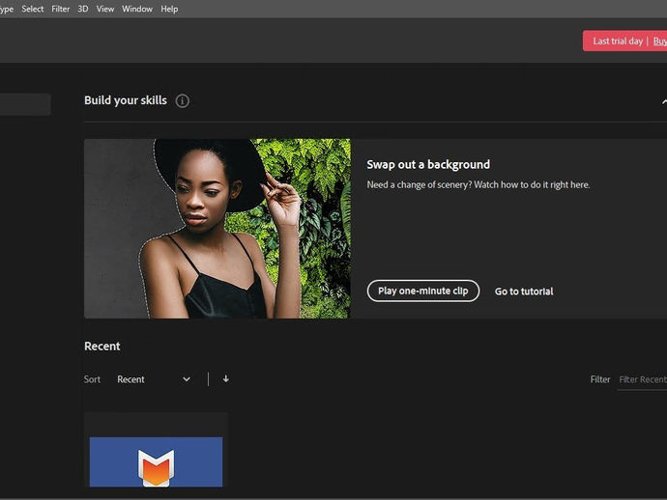Viewport: 667px width, 500px height.
Task: Click the Play one-minute clip button
Action: click(x=422, y=291)
